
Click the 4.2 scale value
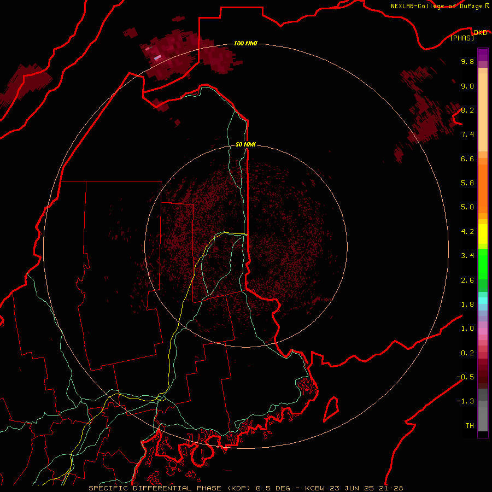467,232
